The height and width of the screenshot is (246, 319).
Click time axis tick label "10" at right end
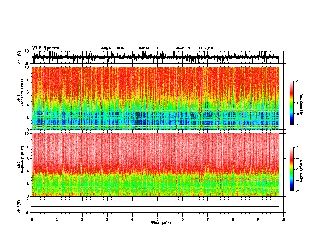tap(283, 219)
